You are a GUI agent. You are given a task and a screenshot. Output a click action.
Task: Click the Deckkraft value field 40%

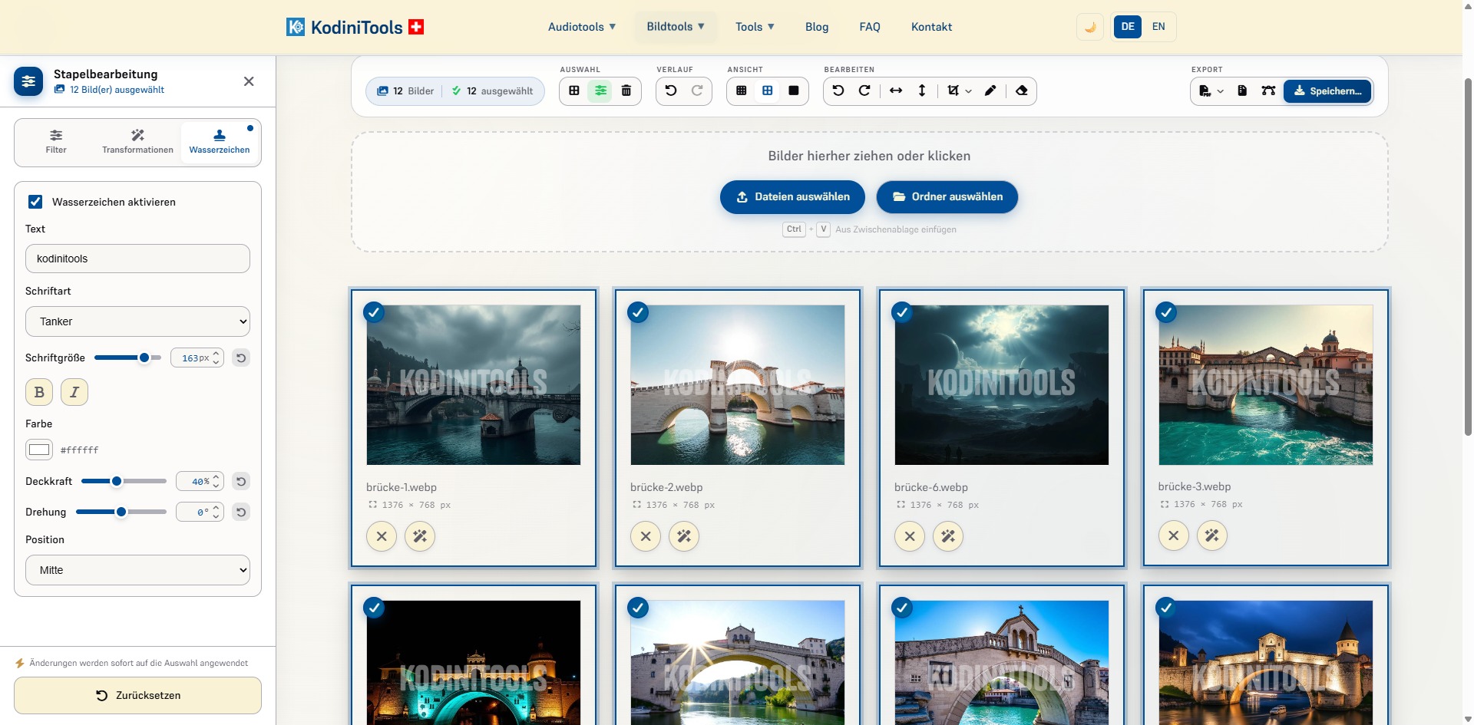[x=200, y=481]
